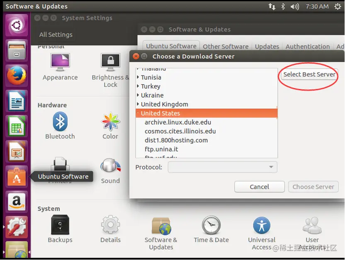Open the sound volume indicator
Viewport: 345px width, 260px height.
click(x=295, y=7)
